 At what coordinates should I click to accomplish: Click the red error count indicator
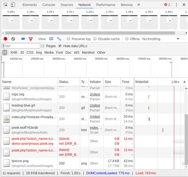pos(167,5)
